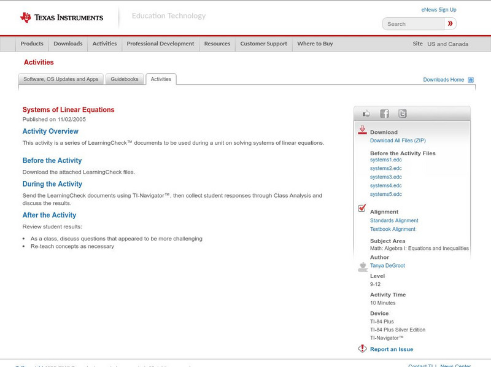Switch to Software, OS Updates and Apps tab

pos(61,79)
